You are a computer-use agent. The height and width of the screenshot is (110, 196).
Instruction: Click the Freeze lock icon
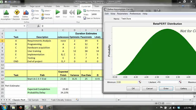coord(42,14)
